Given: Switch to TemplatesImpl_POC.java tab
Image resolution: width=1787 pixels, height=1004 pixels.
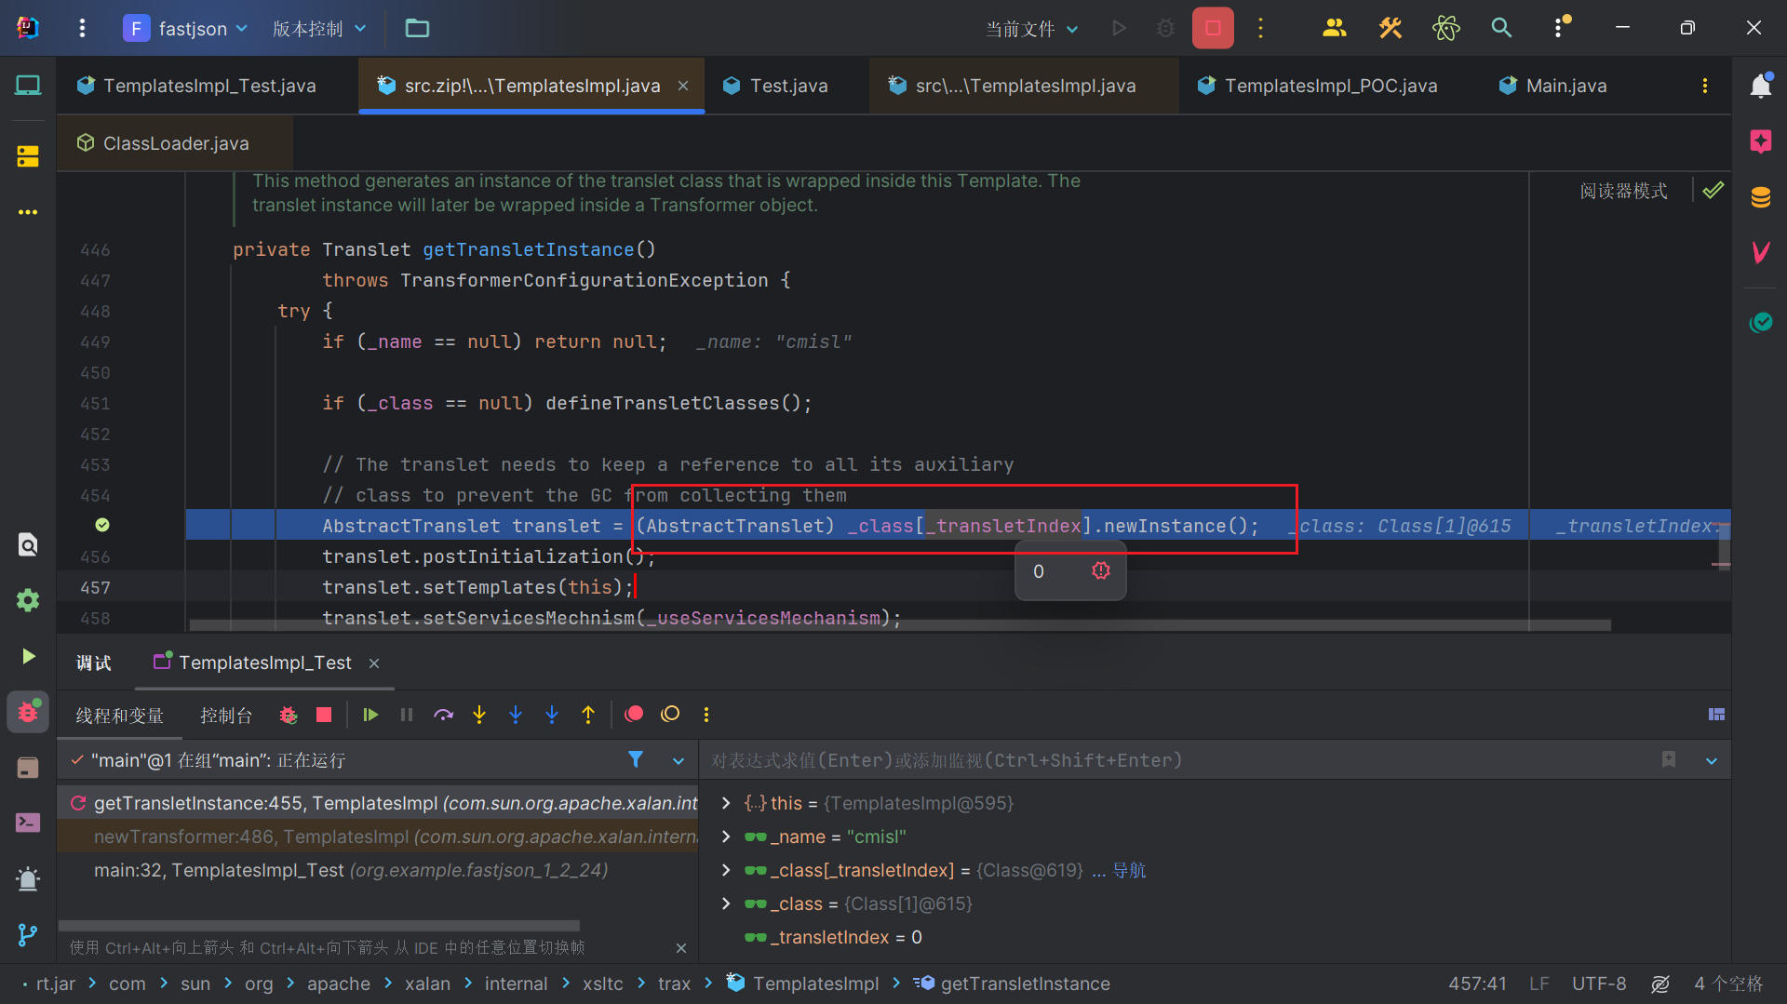Looking at the screenshot, I should 1329,86.
